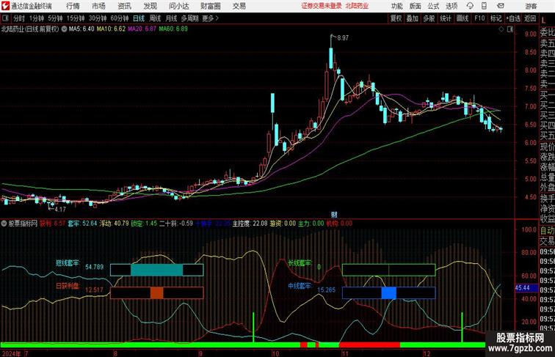Open the 财富圈 menu

pos(211,6)
